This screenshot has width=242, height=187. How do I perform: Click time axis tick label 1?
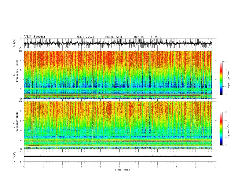[43, 167]
